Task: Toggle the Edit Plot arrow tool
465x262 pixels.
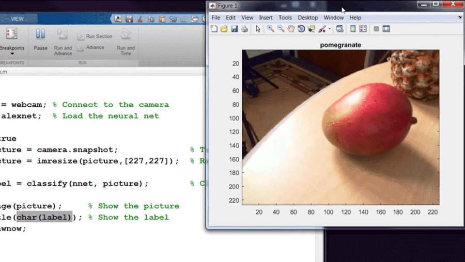Action: click(x=258, y=29)
